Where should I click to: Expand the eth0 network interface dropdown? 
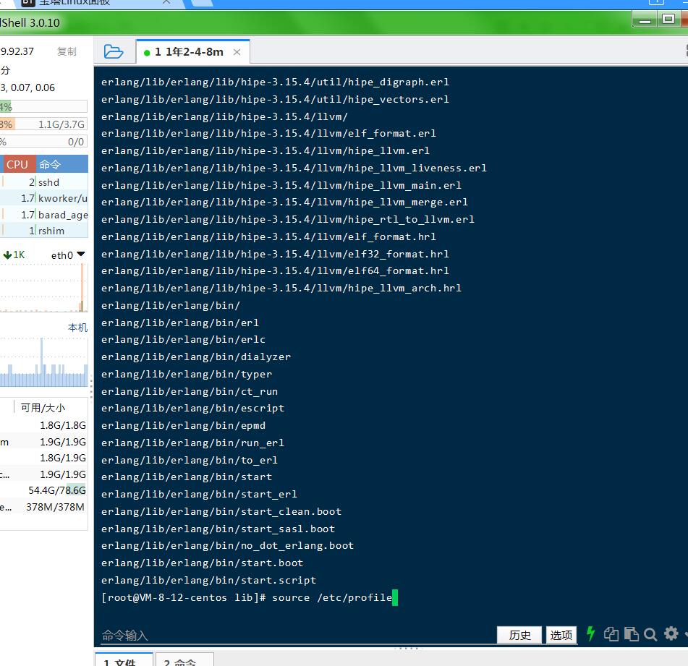(80, 255)
